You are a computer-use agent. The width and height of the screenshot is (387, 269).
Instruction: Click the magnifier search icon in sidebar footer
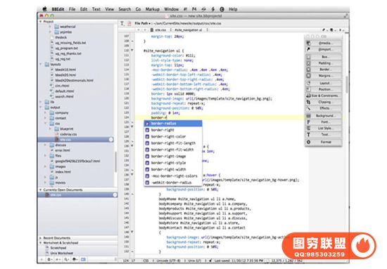(66, 259)
